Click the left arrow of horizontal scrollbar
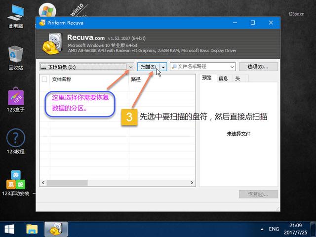 click(43, 183)
